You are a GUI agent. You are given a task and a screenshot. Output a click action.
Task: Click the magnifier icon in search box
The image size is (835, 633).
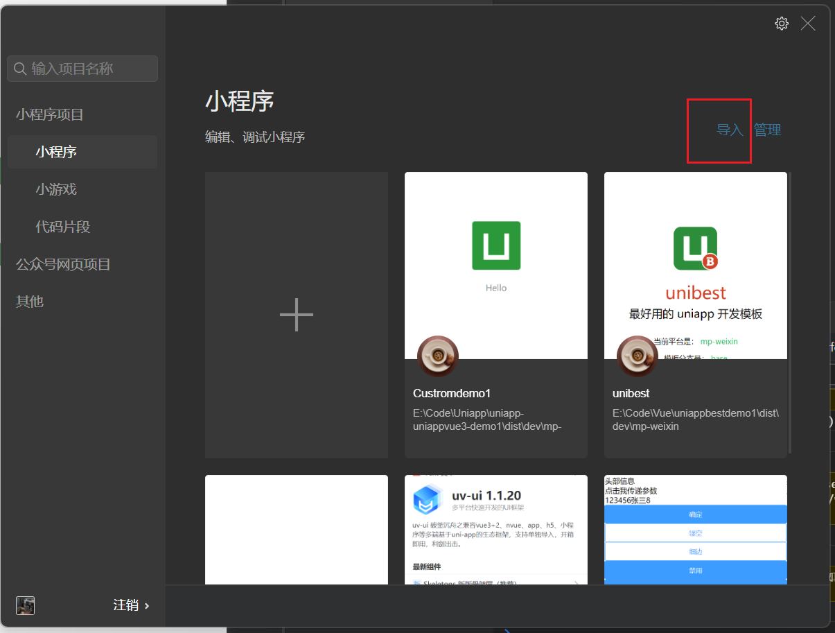20,69
